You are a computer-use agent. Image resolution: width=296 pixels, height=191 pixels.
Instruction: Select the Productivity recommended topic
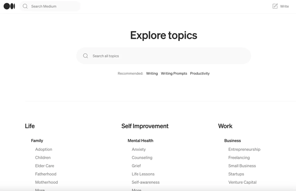200,73
